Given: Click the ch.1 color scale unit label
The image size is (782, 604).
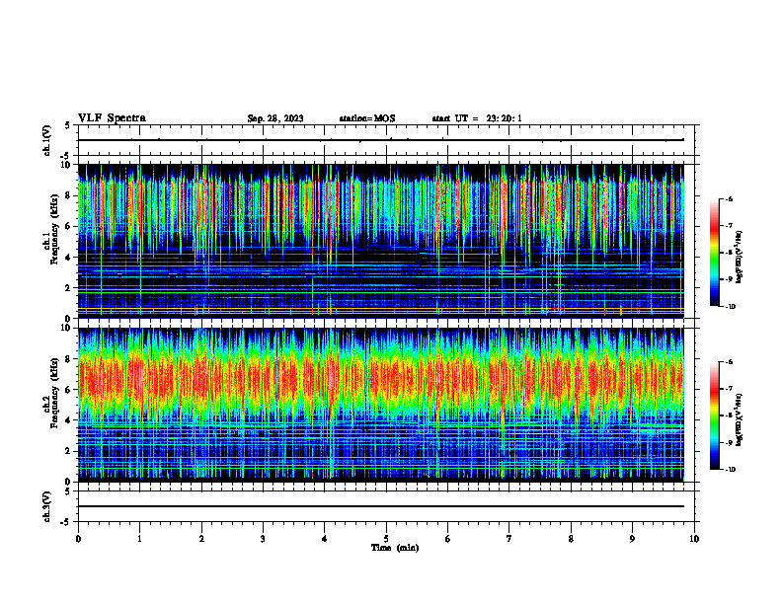Looking at the screenshot, I should 739,258.
